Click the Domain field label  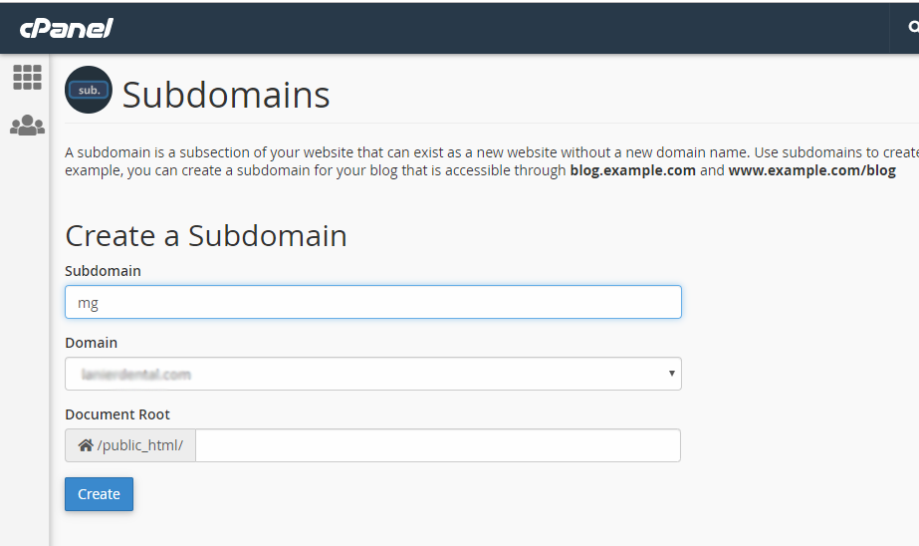(92, 343)
